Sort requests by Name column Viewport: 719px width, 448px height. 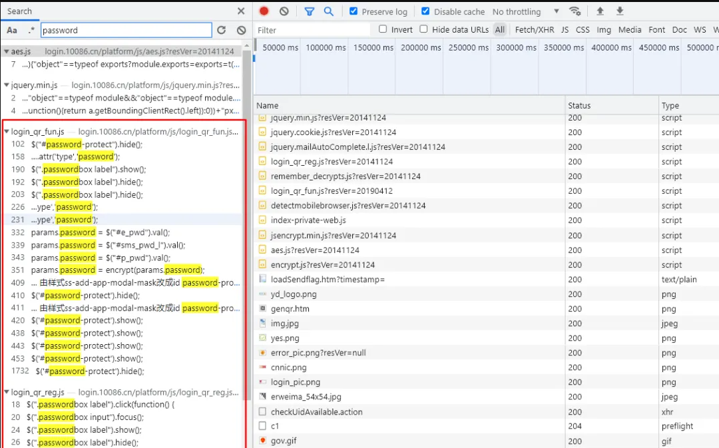click(x=409, y=105)
